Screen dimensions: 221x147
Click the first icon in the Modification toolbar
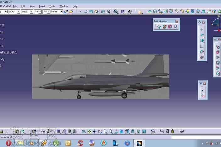[159, 27]
